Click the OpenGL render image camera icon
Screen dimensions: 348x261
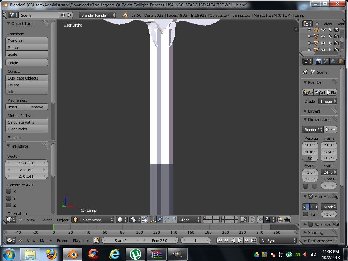tap(281, 220)
